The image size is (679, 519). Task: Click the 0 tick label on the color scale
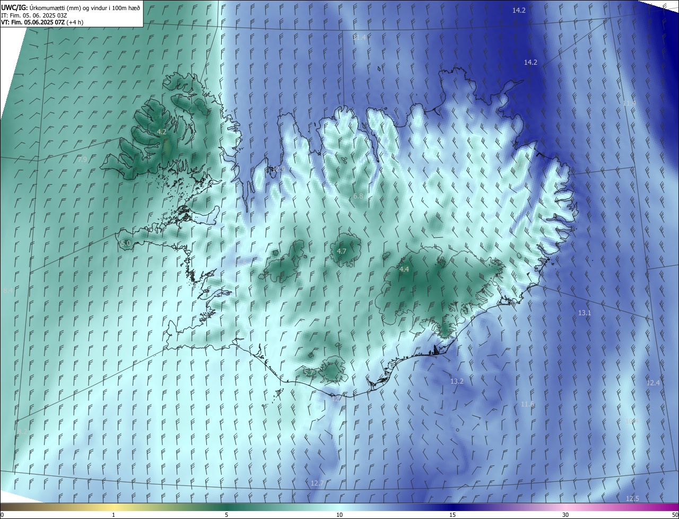point(2,515)
